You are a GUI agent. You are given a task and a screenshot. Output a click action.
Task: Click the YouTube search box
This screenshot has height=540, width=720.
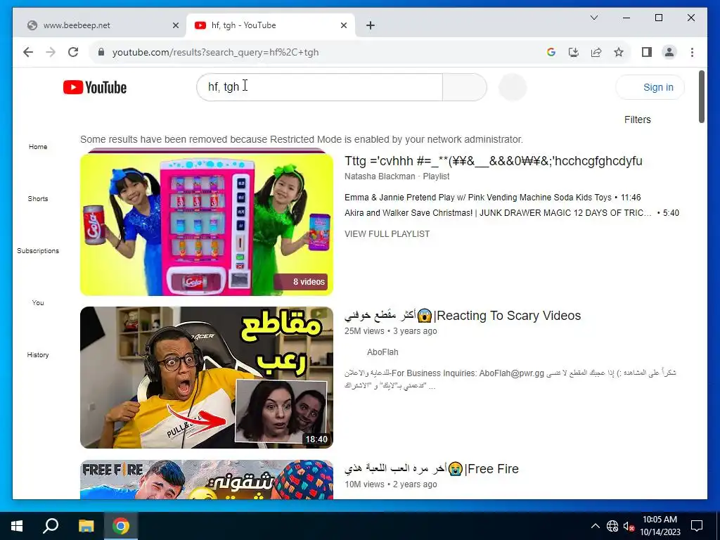pos(319,86)
